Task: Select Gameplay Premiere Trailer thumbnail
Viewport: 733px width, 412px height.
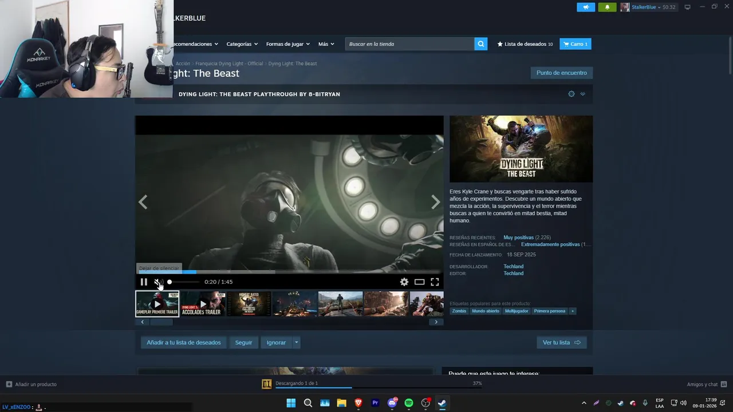Action: [157, 304]
